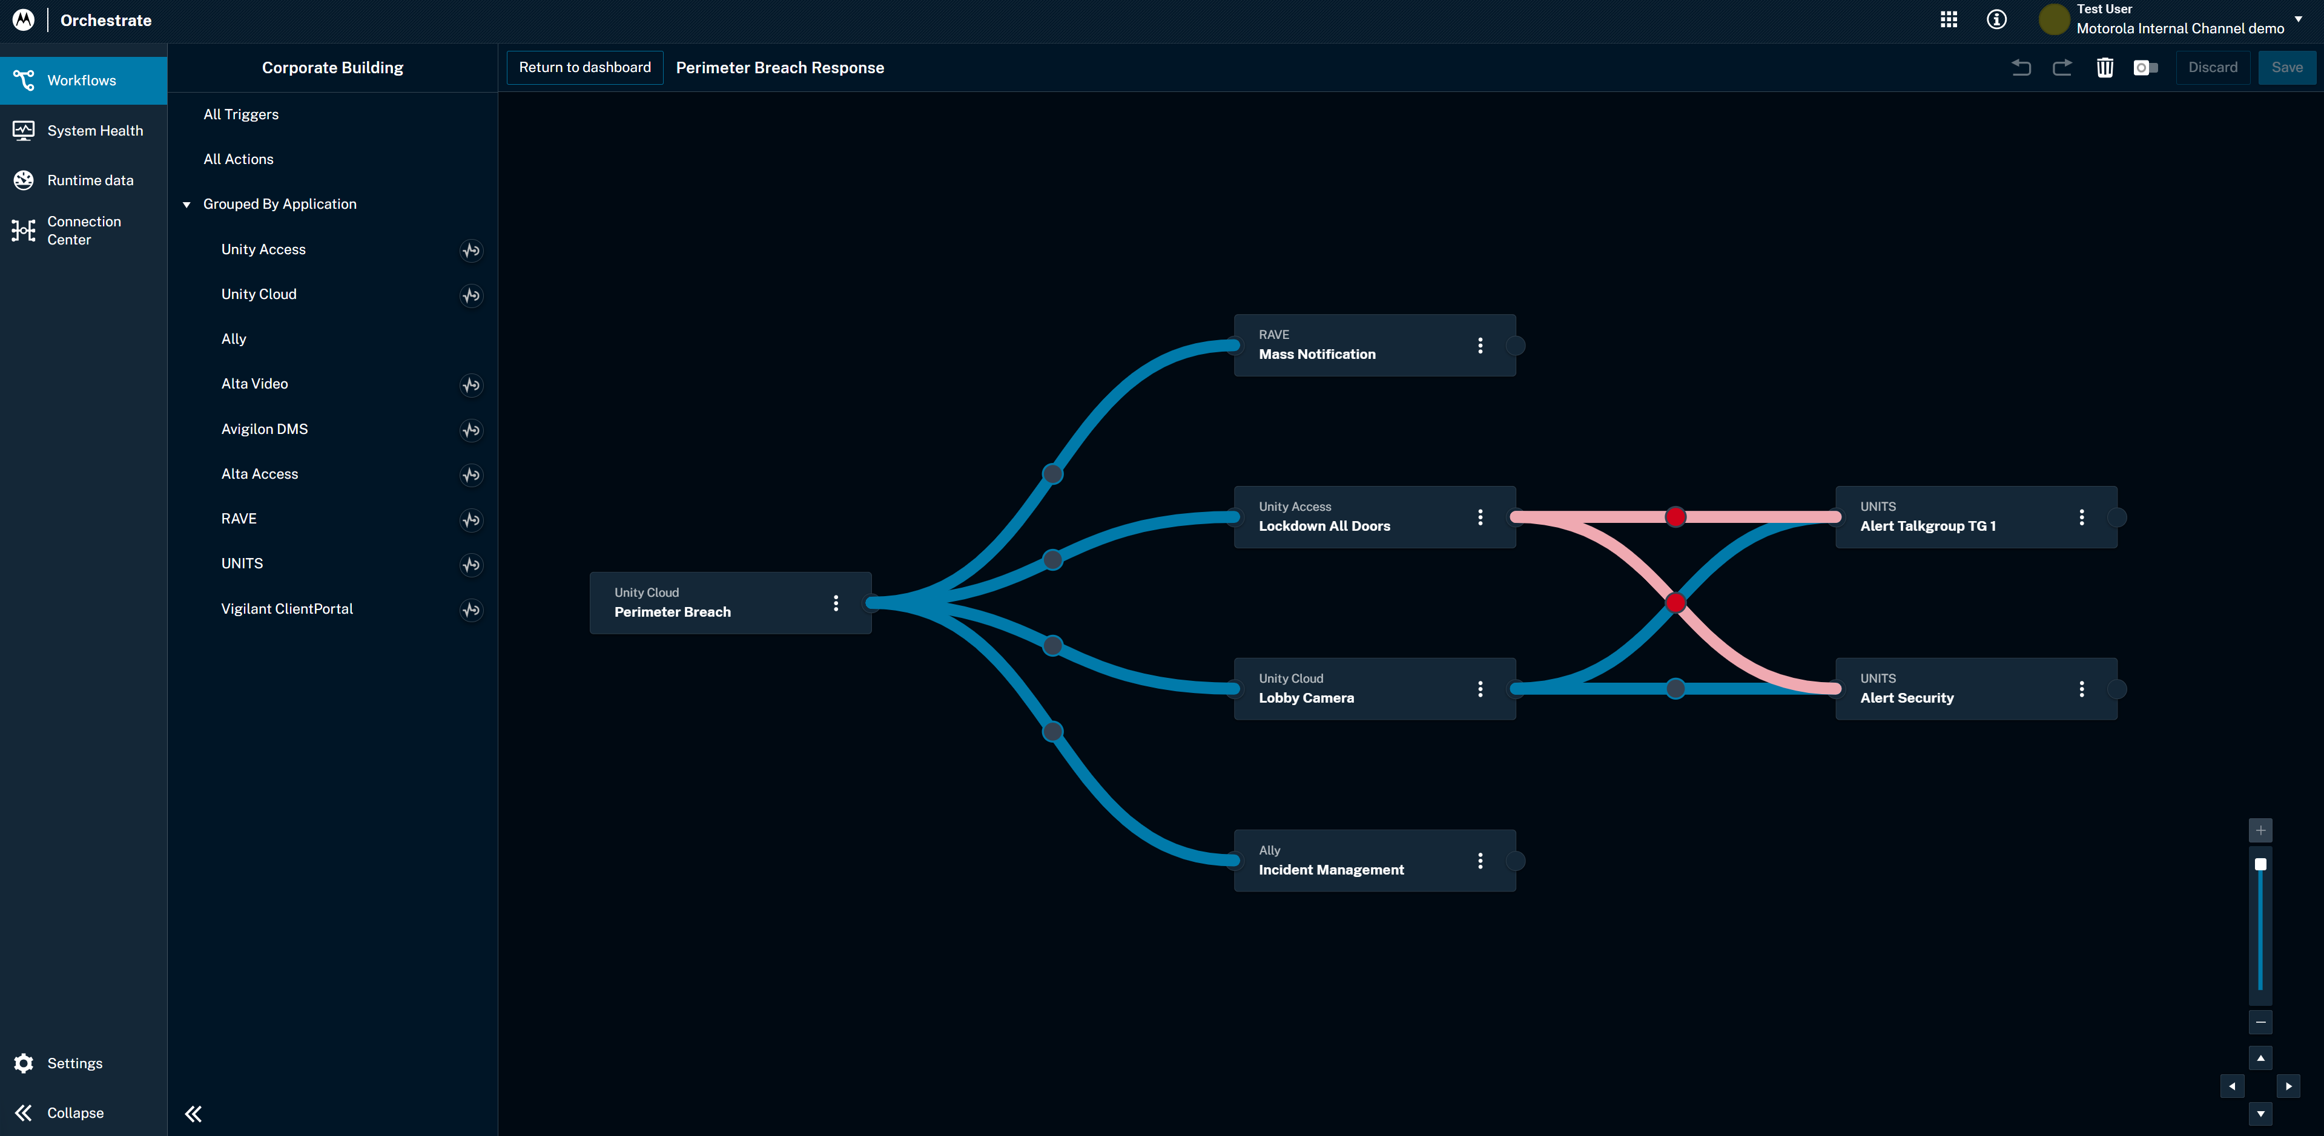Open Alert Security node options menu
Screen dimensions: 2324x1136
click(2081, 689)
